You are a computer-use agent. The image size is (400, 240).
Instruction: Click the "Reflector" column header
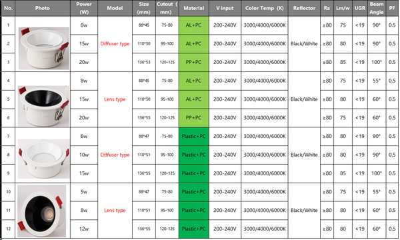click(304, 8)
